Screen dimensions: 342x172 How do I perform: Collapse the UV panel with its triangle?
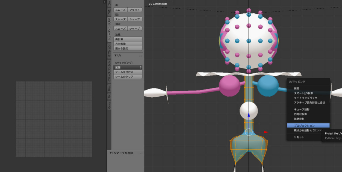click(115, 55)
